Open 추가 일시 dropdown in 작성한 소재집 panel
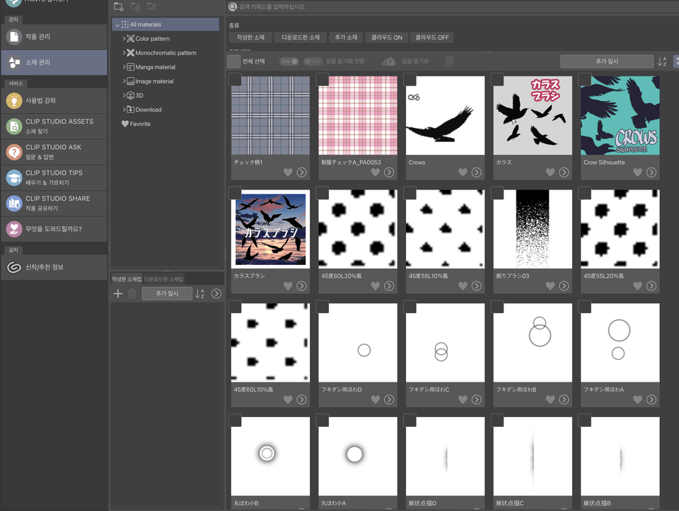 (x=167, y=294)
